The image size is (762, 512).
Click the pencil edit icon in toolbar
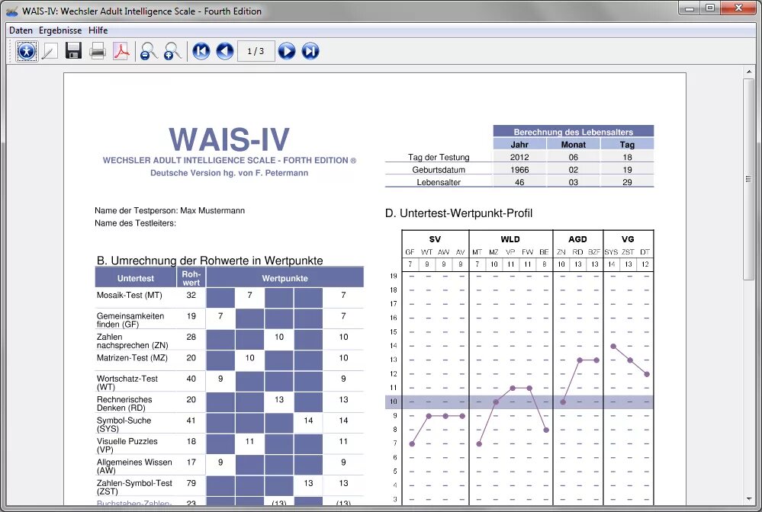click(x=50, y=51)
